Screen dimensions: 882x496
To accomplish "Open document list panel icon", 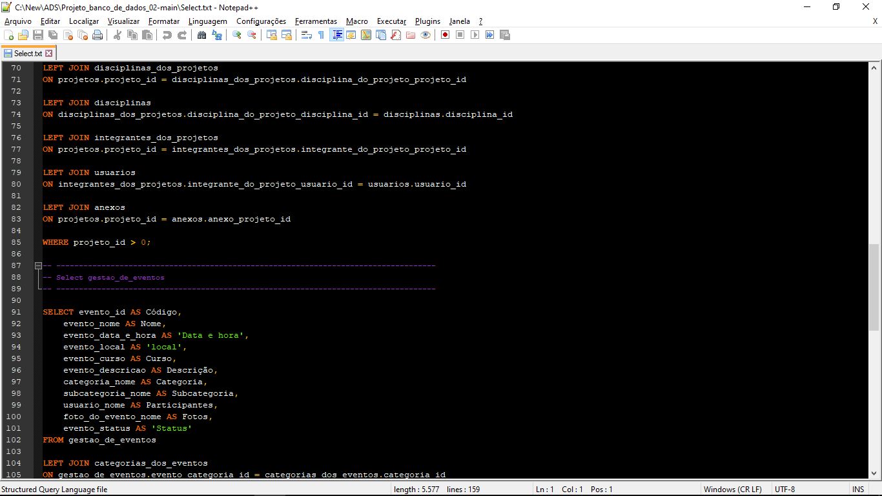I will [381, 35].
